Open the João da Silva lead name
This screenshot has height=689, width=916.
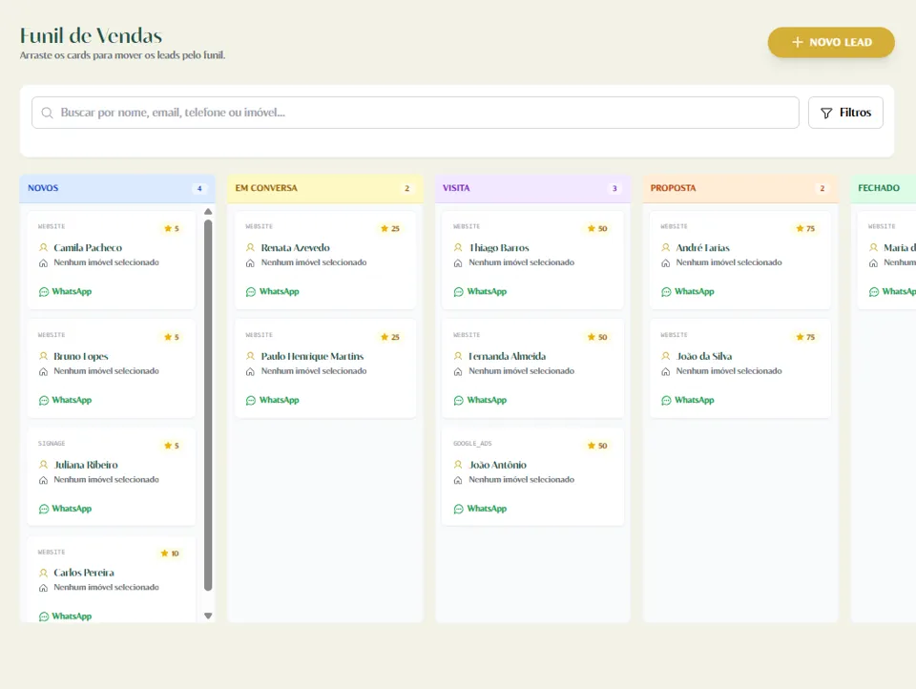pyautogui.click(x=704, y=357)
